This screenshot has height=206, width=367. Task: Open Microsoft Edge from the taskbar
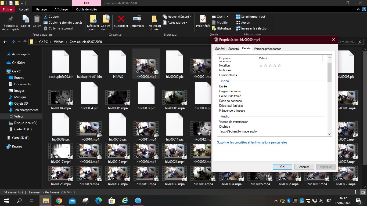tap(99, 201)
